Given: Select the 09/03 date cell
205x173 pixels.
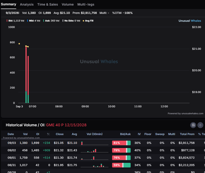Looking at the screenshot, I should [x=12, y=143].
